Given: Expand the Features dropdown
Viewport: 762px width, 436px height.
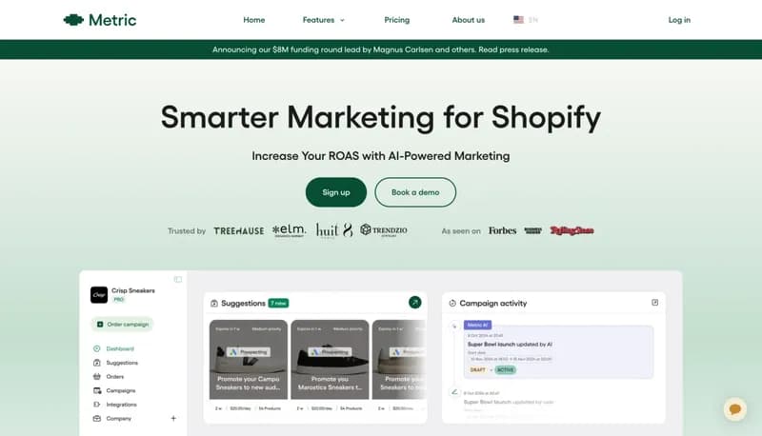Looking at the screenshot, I should (x=324, y=20).
